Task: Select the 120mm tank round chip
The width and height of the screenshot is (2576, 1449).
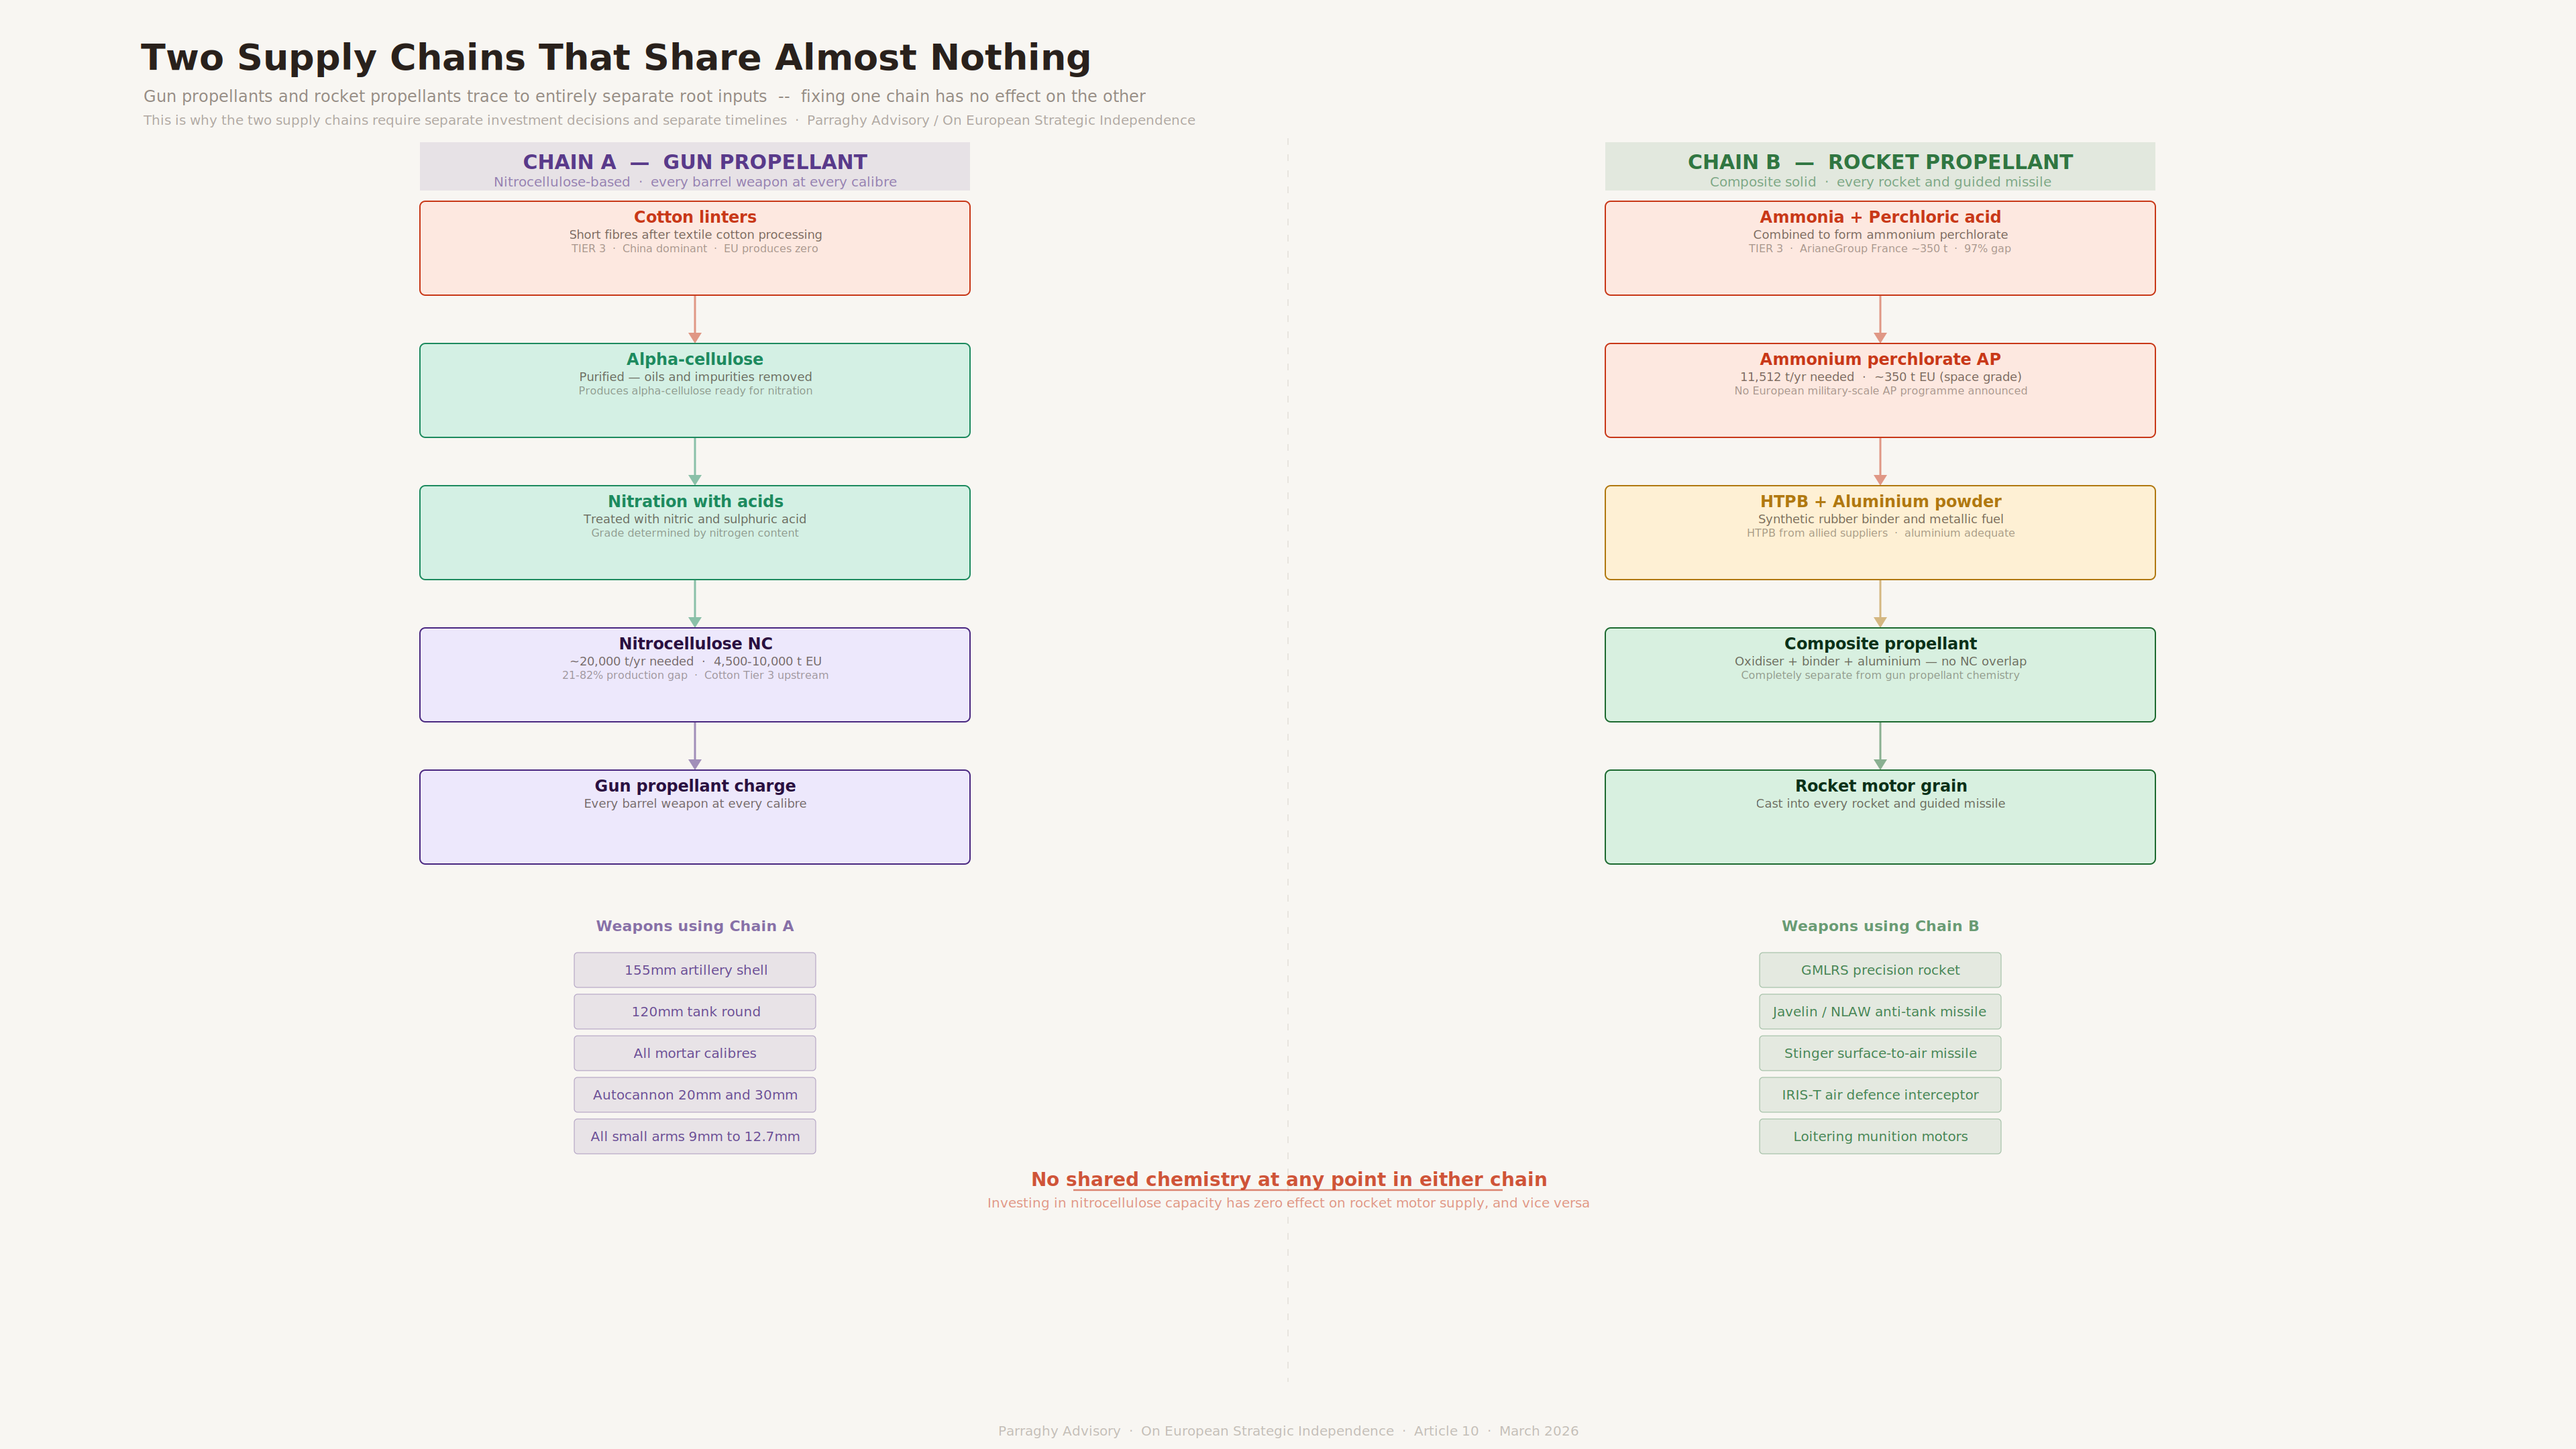Action: point(695,1011)
